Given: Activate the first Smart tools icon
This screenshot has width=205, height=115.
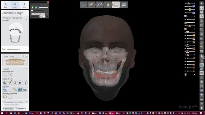Looking at the screenshot, I should (5, 89).
